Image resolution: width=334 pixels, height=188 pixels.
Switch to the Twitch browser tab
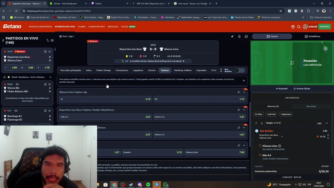110,3
